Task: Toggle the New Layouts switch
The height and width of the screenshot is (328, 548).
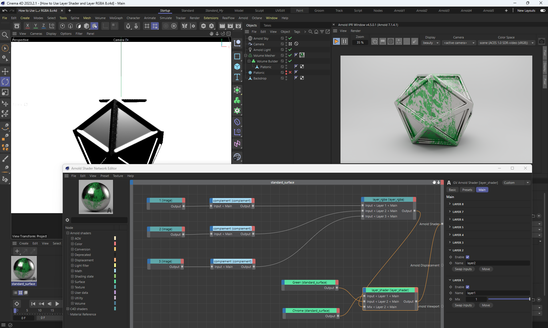Action: (543, 11)
